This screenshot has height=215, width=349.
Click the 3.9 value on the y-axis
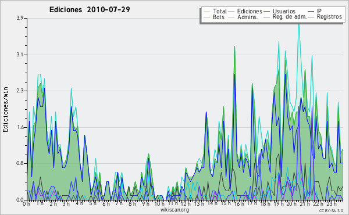20,18
